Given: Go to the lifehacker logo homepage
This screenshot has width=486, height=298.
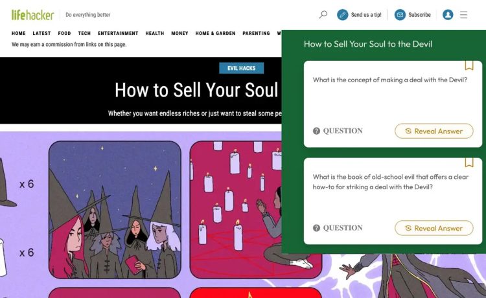Looking at the screenshot, I should (x=32, y=14).
